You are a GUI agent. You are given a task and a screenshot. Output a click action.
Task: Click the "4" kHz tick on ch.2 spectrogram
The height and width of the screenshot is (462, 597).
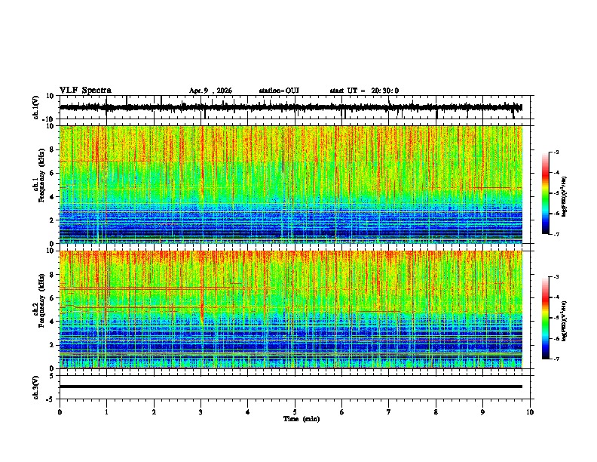tap(52, 322)
